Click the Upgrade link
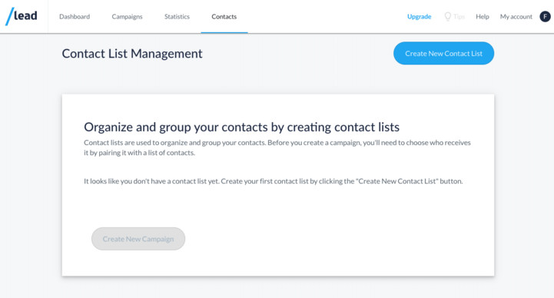The width and height of the screenshot is (554, 298). [x=419, y=17]
